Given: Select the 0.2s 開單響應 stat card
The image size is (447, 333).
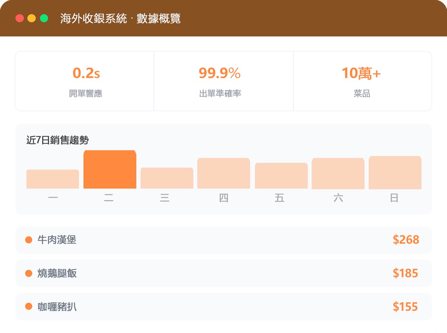Looking at the screenshot, I should 85,81.
